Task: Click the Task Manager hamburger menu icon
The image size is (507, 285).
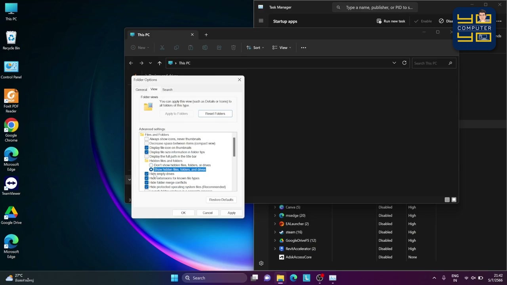Action: click(261, 21)
